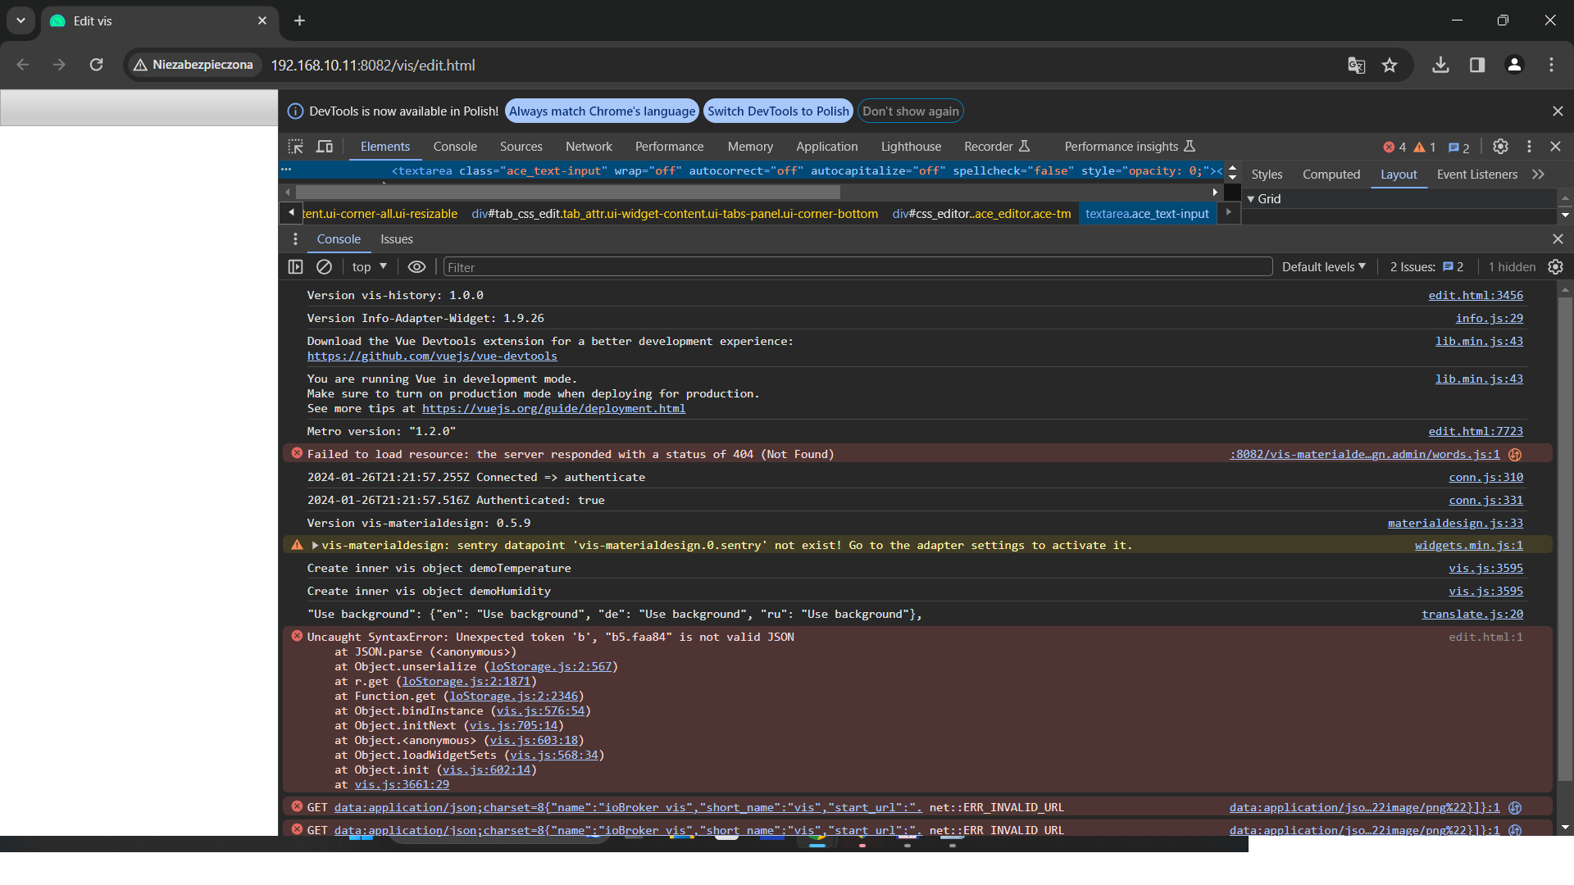Close the Edit vis browser tab
Viewport: 1574px width, 885px height.
tap(262, 21)
